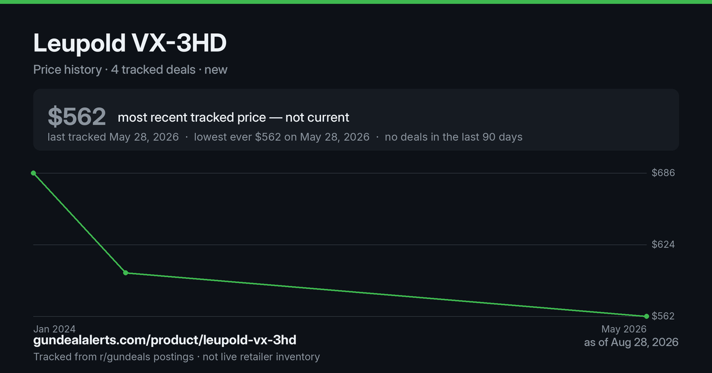Click the May 2026 x-axis label
Screen dimensions: 712x373
click(x=624, y=329)
